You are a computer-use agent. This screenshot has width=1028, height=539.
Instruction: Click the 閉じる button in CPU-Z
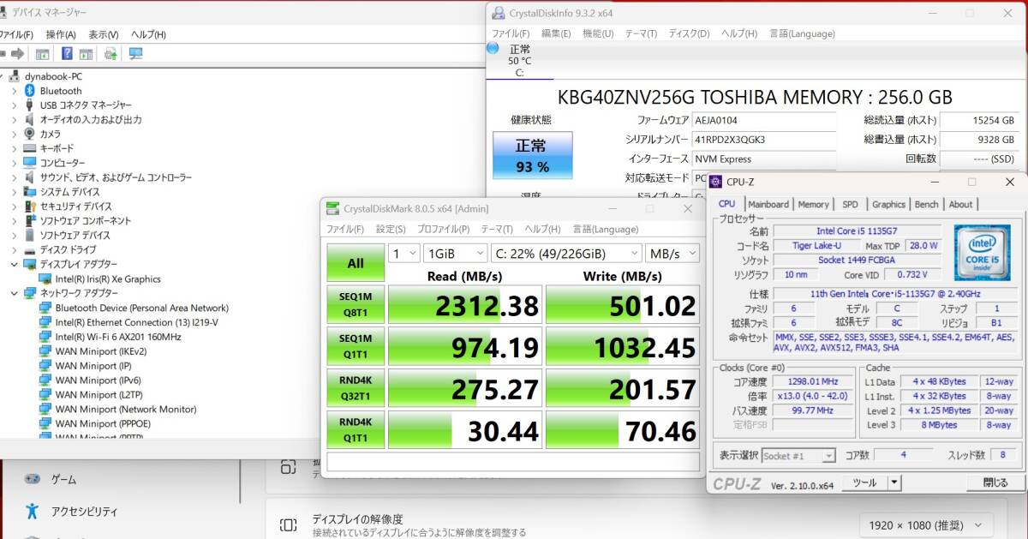(x=995, y=483)
